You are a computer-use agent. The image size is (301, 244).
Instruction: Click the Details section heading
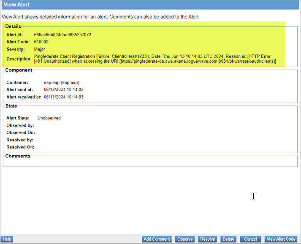coord(13,27)
